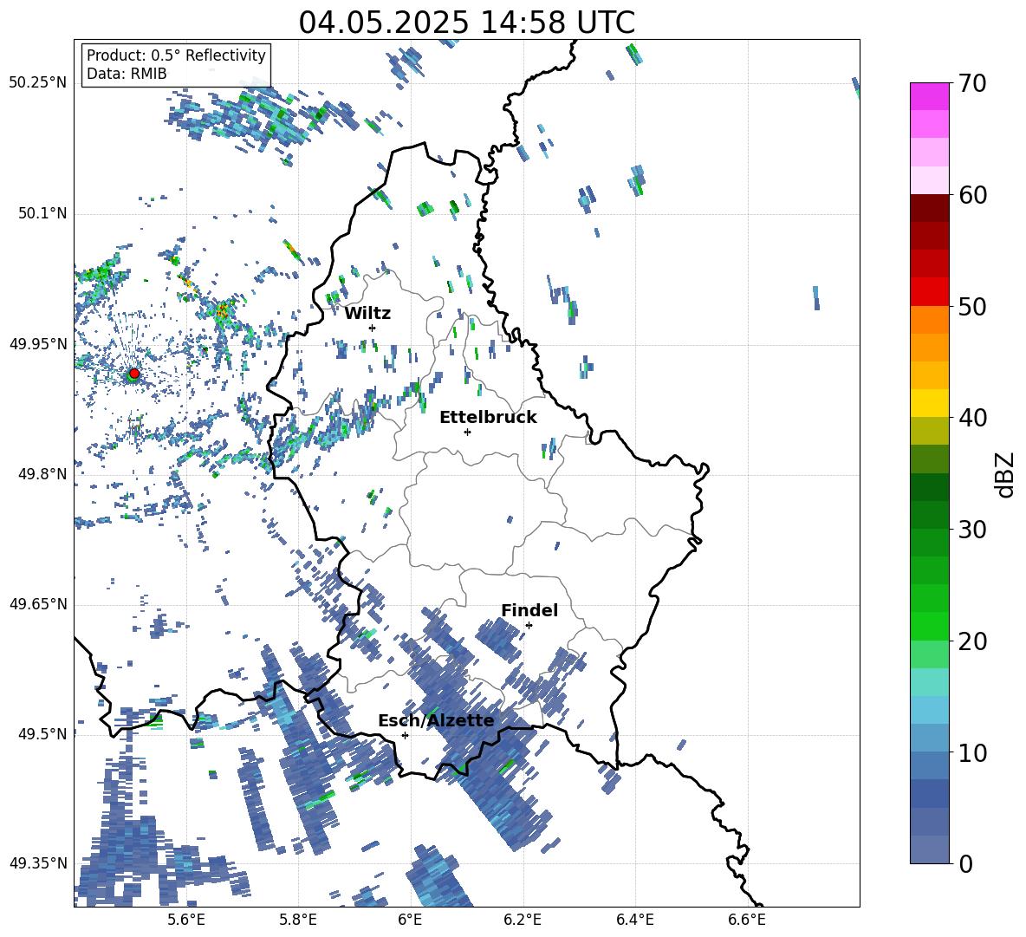Click the 'Product: 0.5° Reflectivity' text
This screenshot has height=937, width=1026.
click(176, 55)
